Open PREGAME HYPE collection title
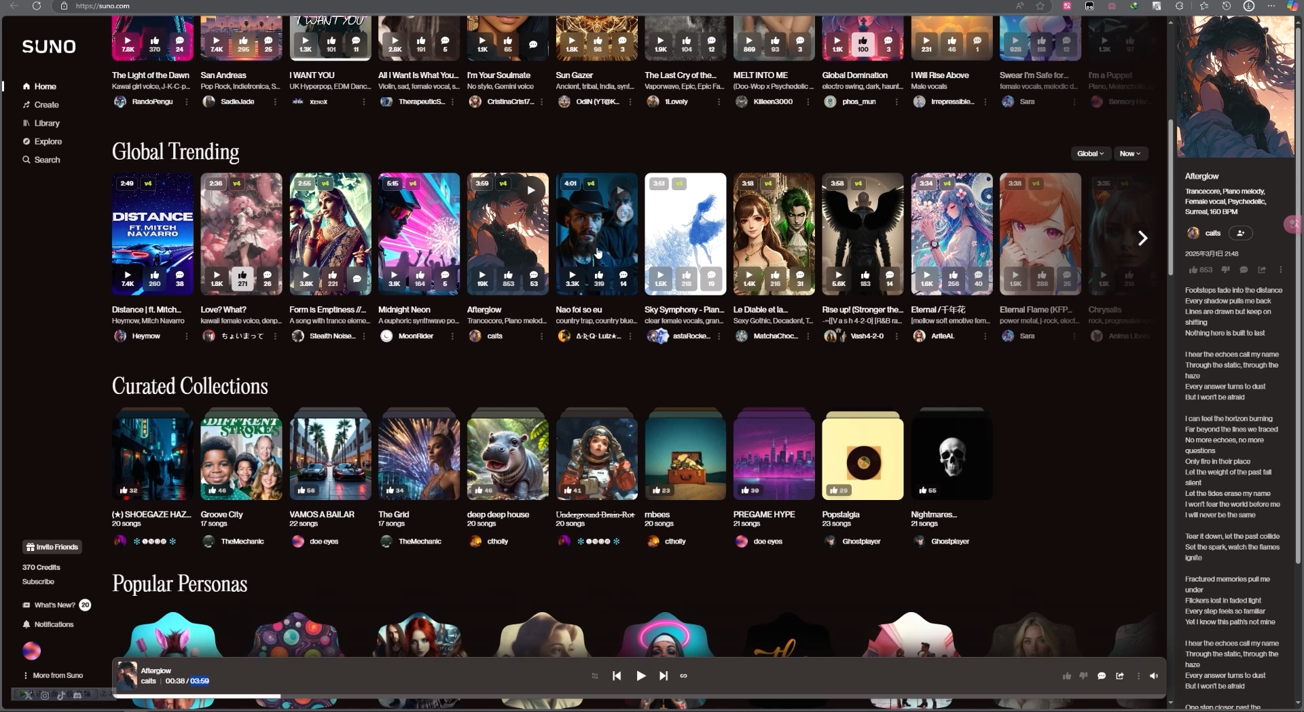 coord(764,514)
